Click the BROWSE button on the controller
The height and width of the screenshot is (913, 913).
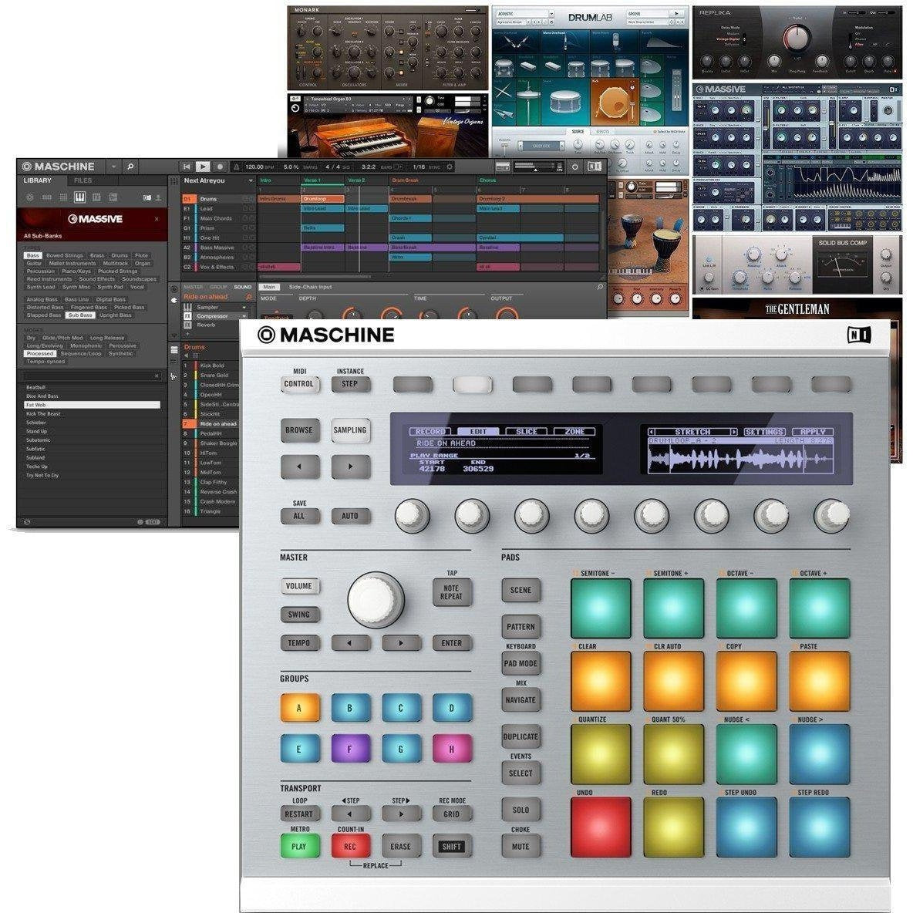pyautogui.click(x=300, y=431)
